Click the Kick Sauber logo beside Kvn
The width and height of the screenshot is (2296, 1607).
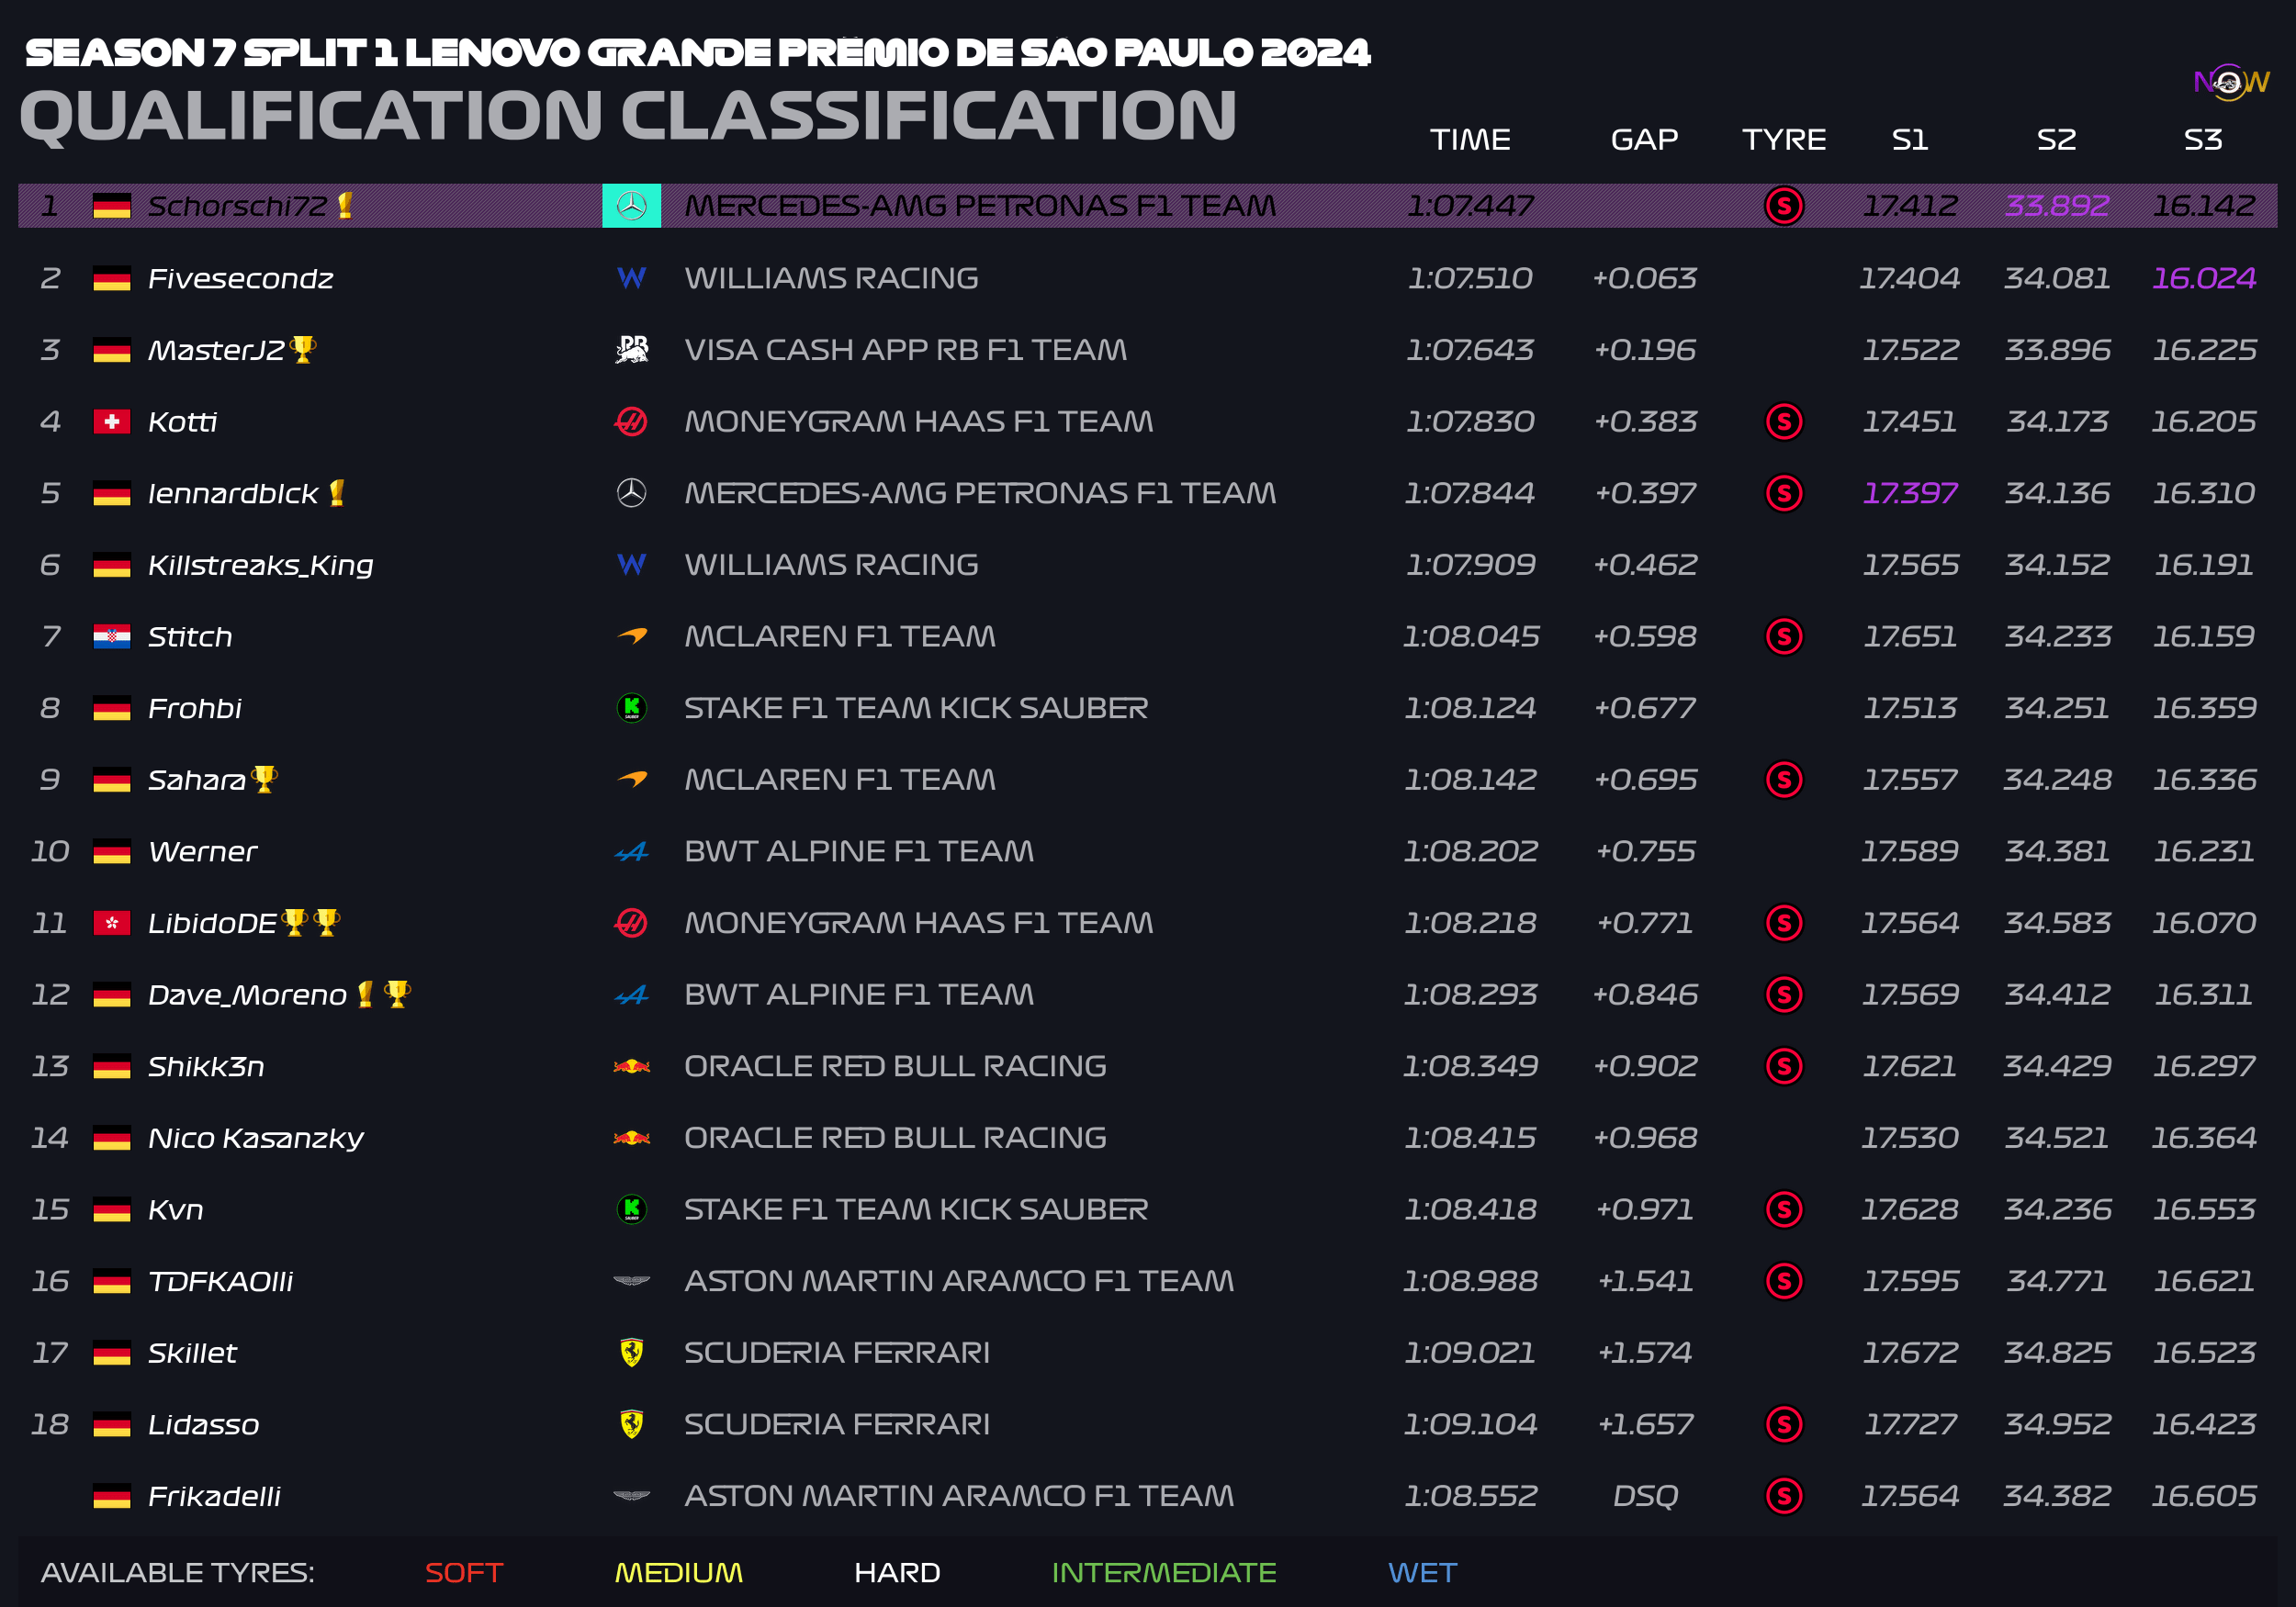tap(631, 1209)
